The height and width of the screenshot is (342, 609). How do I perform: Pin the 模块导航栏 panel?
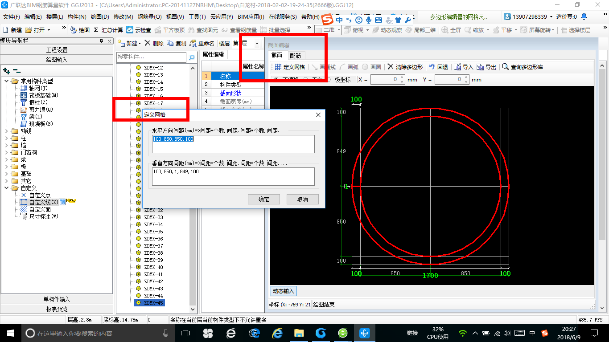tap(101, 41)
